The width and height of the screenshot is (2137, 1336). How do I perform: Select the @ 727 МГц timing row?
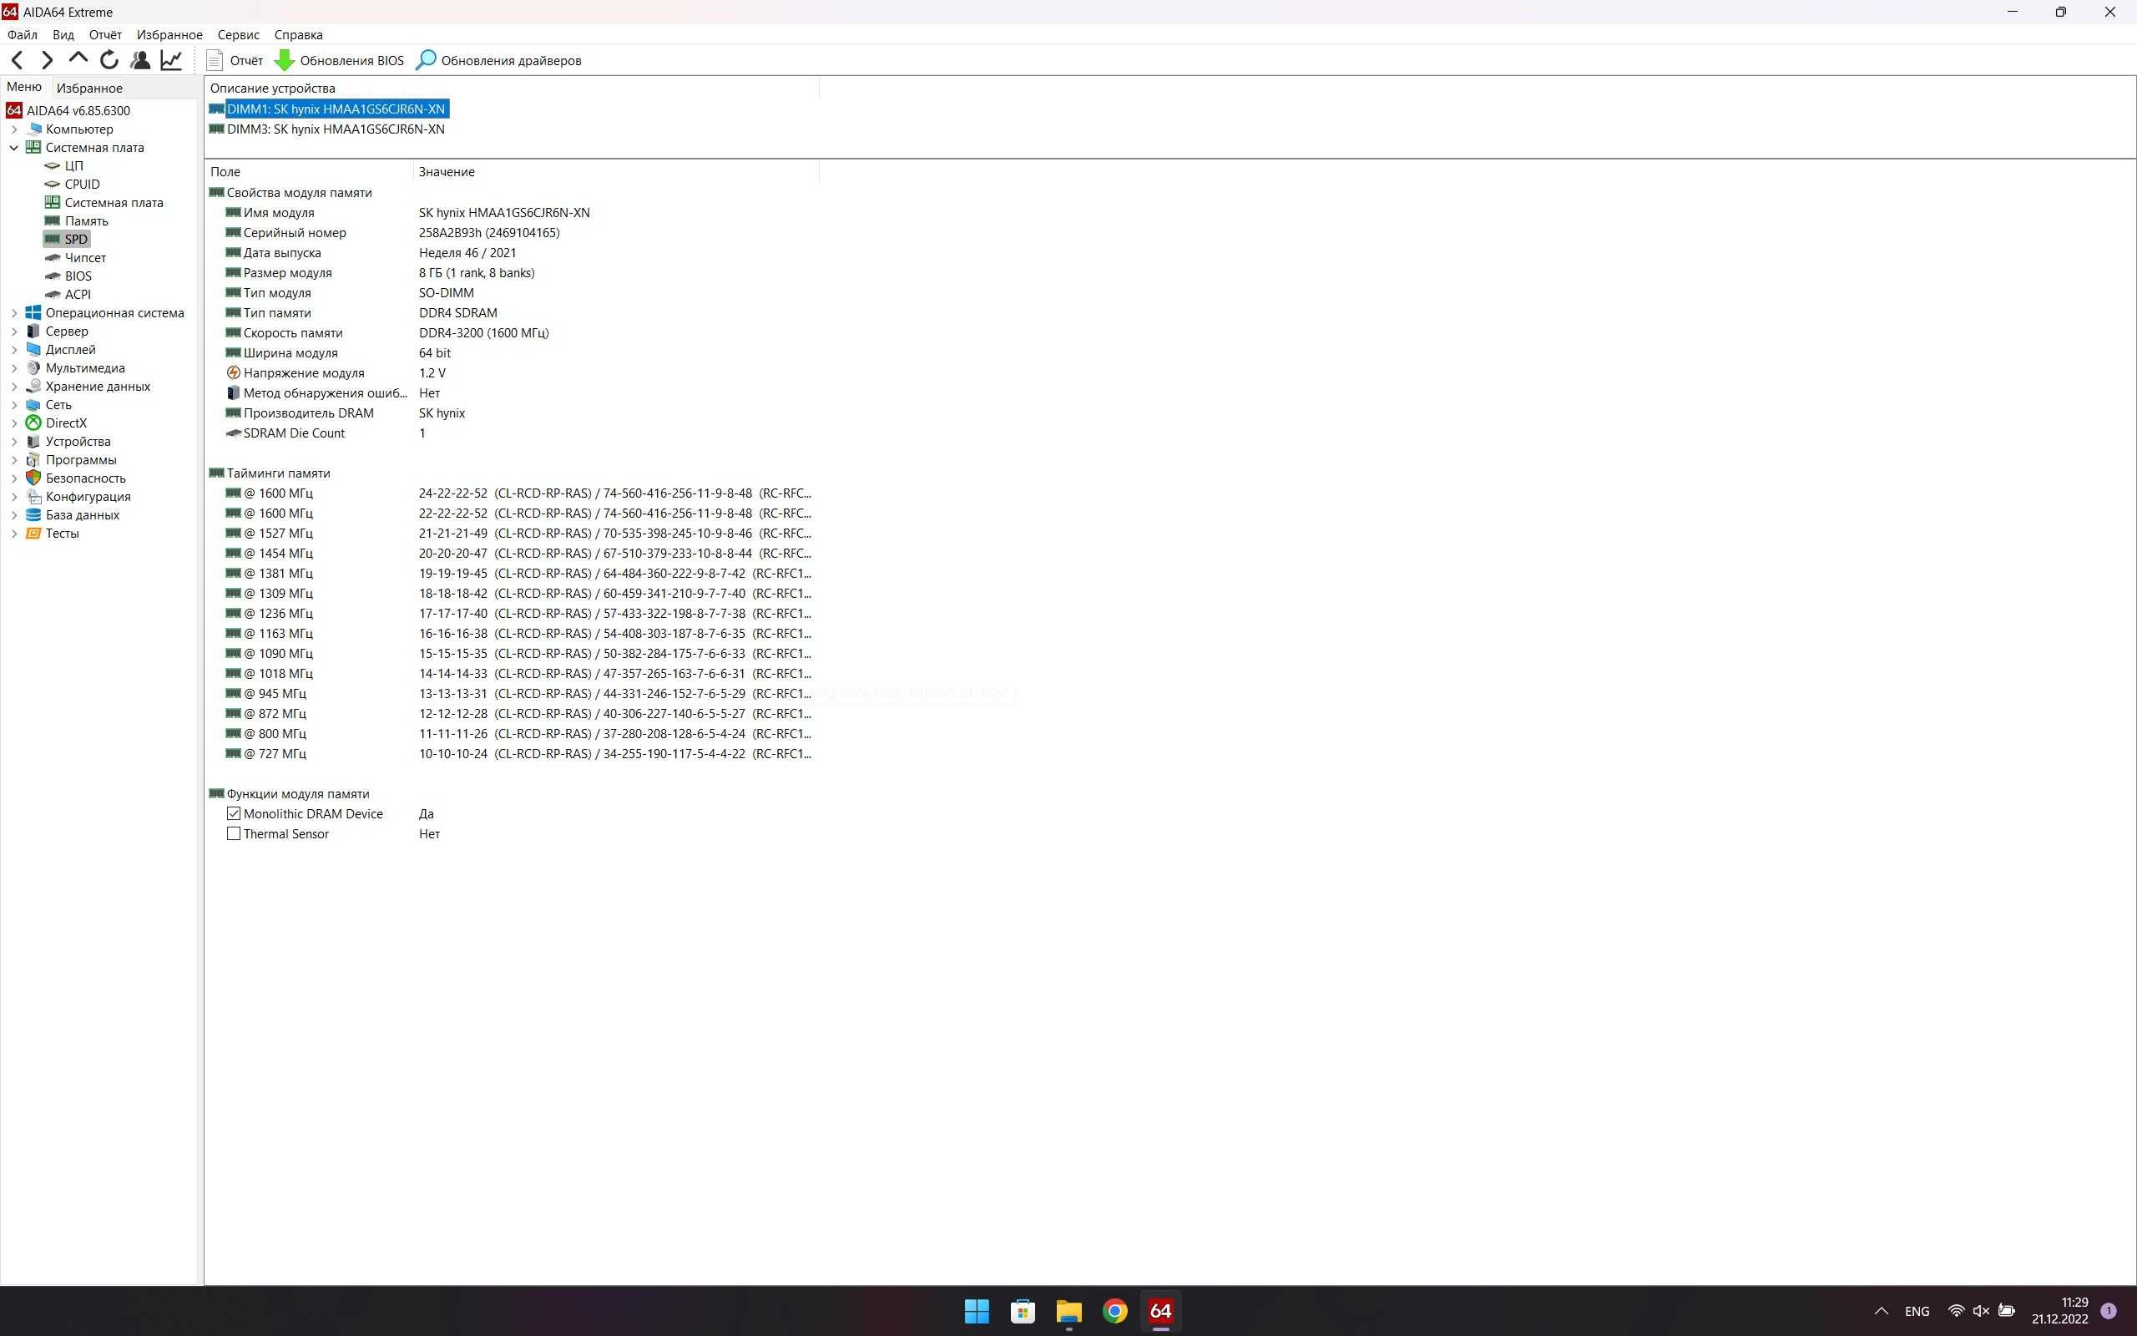(x=513, y=754)
